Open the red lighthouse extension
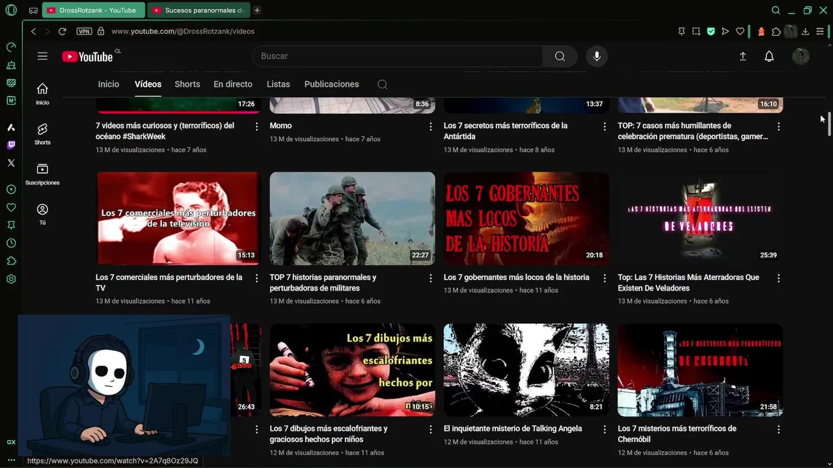Viewport: 833px width, 468px height. (x=761, y=31)
